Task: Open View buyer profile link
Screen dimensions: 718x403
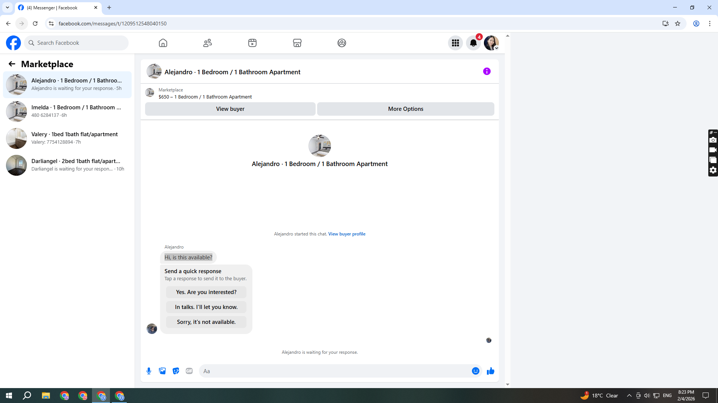Action: [x=347, y=234]
